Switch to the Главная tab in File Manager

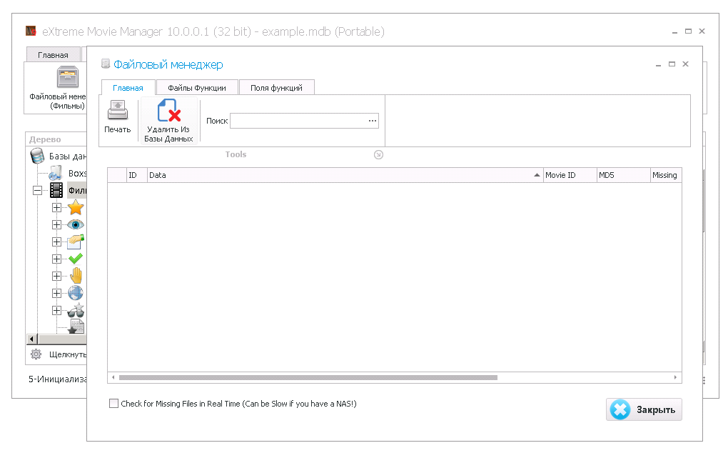(x=128, y=88)
